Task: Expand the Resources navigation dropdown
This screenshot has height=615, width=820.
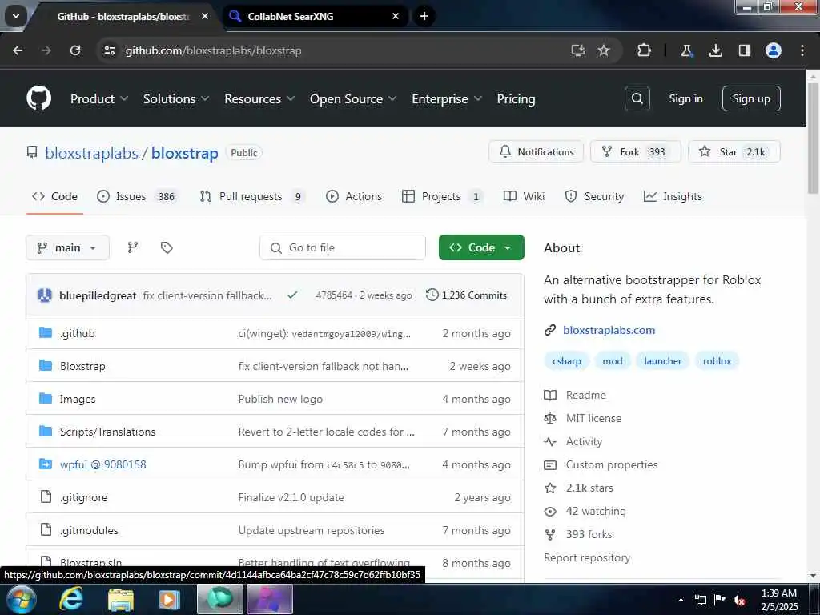Action: 259,98
